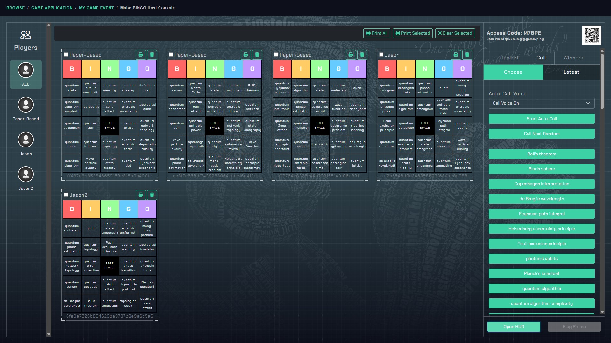The image size is (611, 343).
Task: Call the Bloch sphere term
Action: click(x=541, y=169)
